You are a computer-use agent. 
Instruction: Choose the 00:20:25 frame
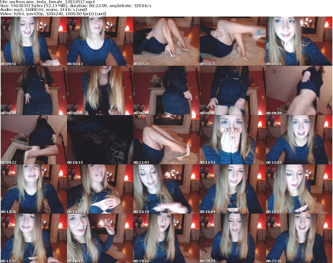click(233, 238)
